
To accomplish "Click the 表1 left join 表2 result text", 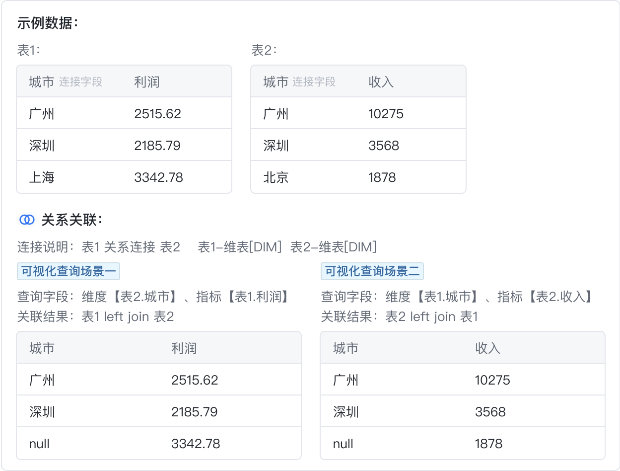I will click(128, 316).
